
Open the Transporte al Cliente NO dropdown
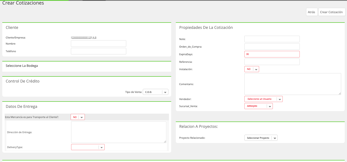pos(78,117)
